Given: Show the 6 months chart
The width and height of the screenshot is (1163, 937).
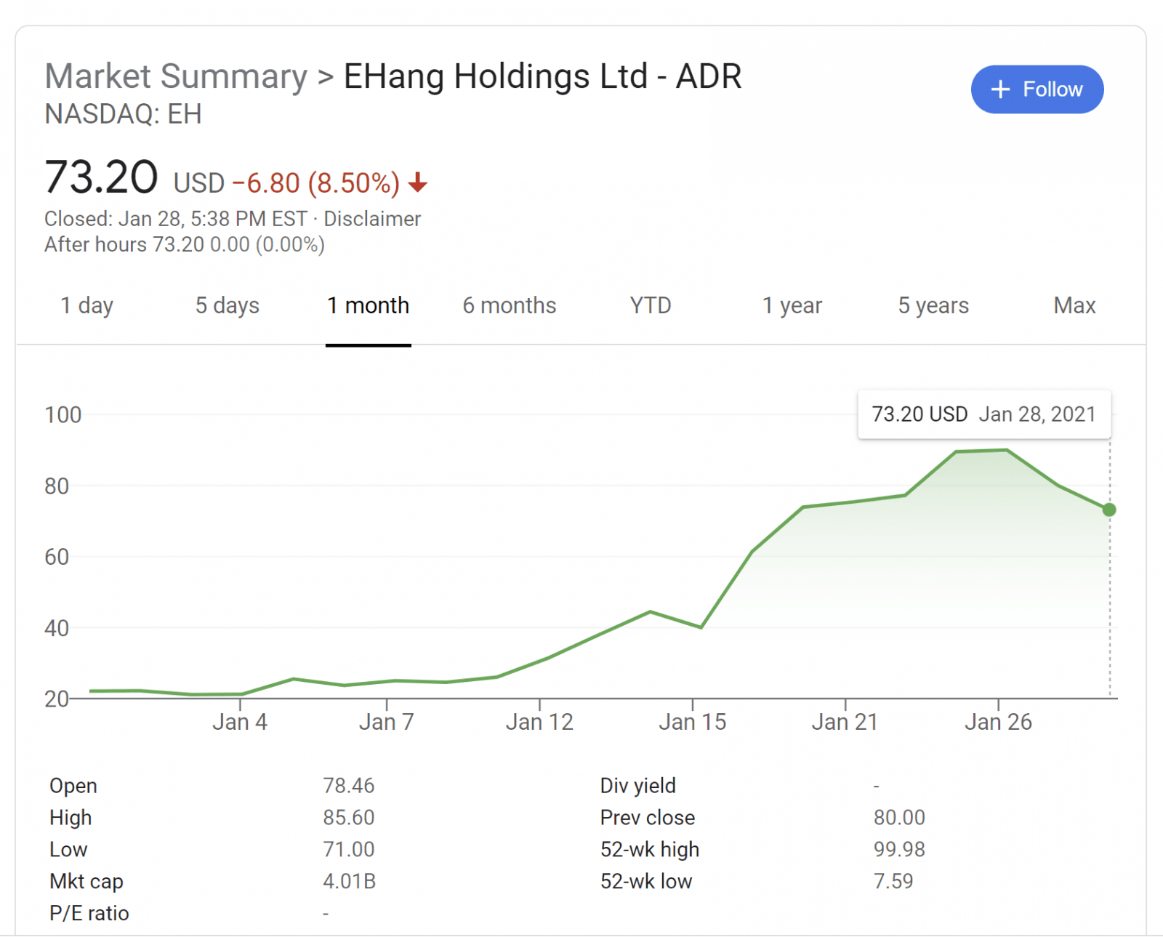Looking at the screenshot, I should (x=509, y=305).
